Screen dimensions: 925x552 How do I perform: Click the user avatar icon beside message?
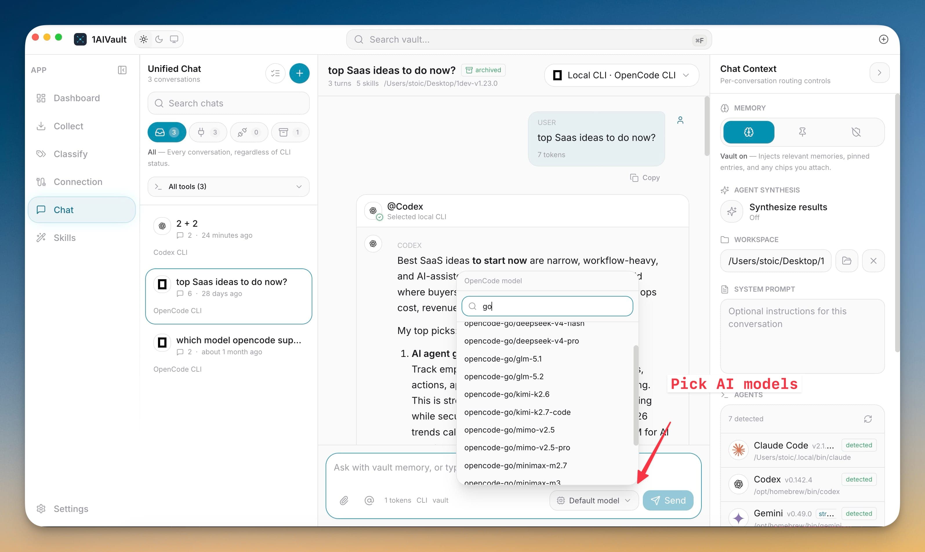coord(680,120)
